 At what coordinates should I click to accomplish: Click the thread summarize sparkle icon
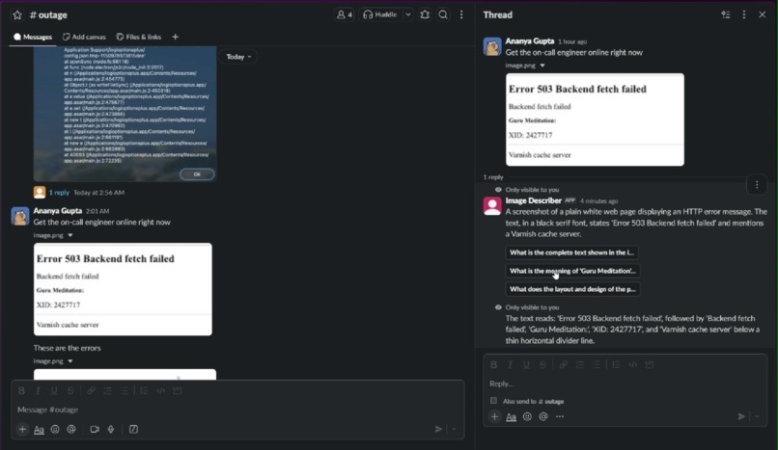click(726, 14)
